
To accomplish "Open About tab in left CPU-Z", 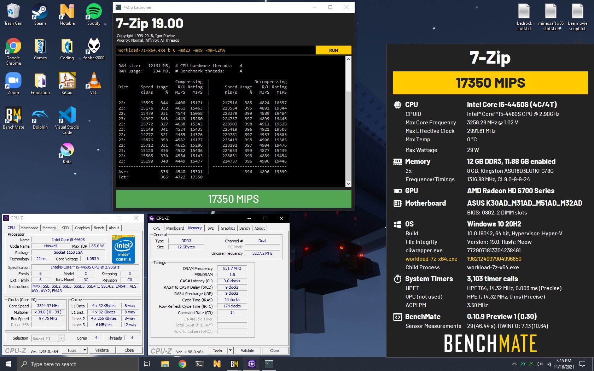I will pyautogui.click(x=114, y=228).
